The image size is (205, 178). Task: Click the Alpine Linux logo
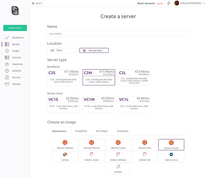(x=171, y=155)
